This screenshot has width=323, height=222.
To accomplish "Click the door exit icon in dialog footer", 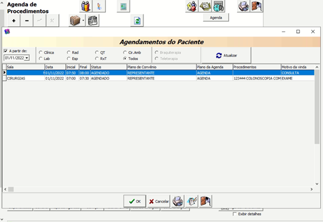I will tap(206, 201).
